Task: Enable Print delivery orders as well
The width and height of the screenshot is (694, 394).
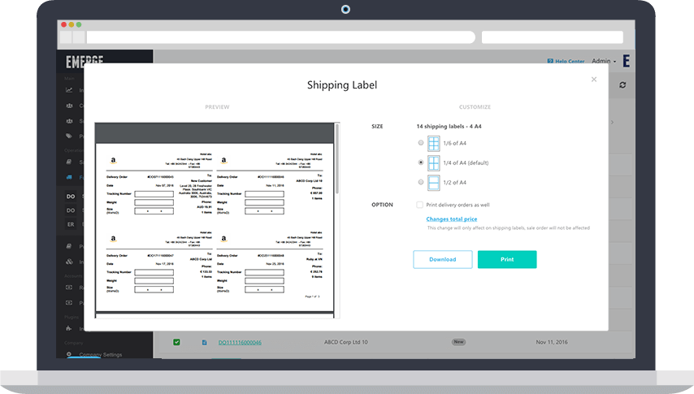Action: pos(419,205)
